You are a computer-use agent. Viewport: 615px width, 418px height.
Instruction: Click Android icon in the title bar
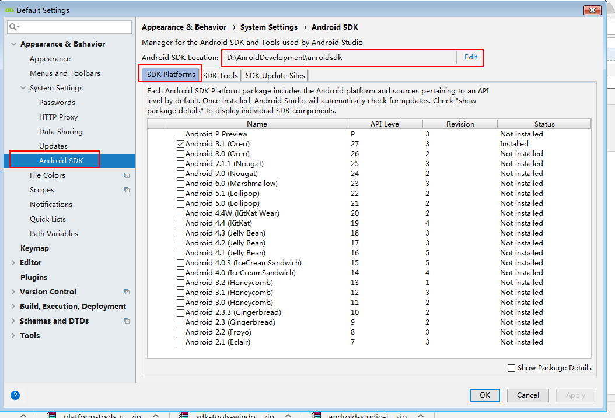9,10
